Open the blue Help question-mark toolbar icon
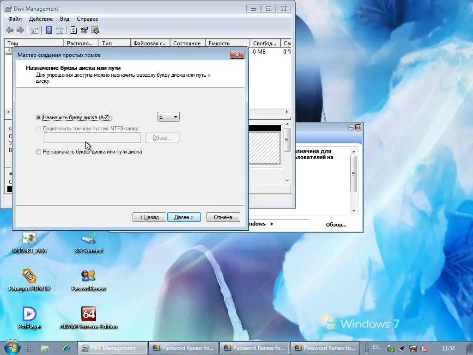The width and height of the screenshot is (473, 355). coord(49,30)
